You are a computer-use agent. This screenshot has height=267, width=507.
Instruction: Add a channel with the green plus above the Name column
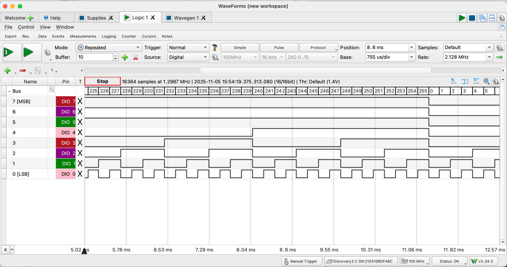pyautogui.click(x=7, y=71)
